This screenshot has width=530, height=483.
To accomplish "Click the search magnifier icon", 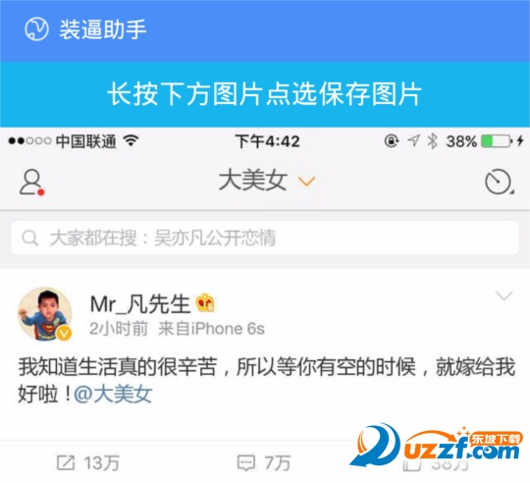I will click(x=29, y=238).
